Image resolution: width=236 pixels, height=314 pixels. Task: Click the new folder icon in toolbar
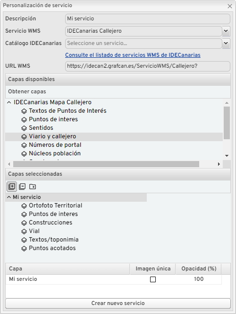(33, 187)
